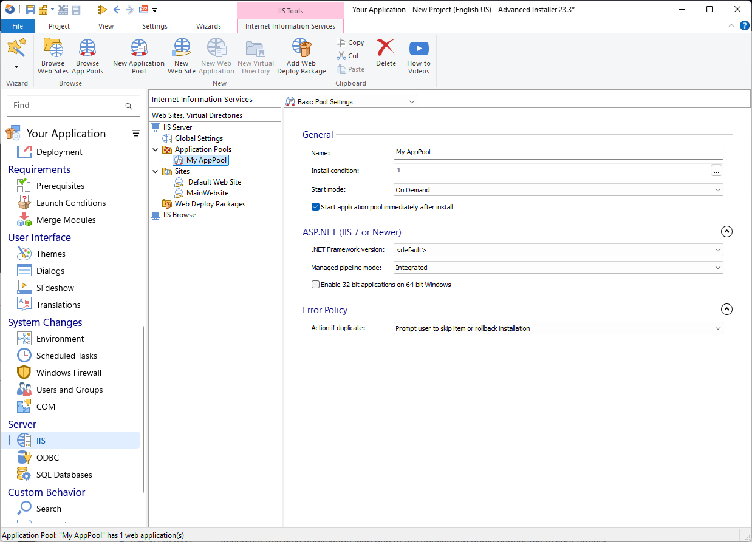The width and height of the screenshot is (752, 542).
Task: Open Slideshow page
Action: coord(55,288)
